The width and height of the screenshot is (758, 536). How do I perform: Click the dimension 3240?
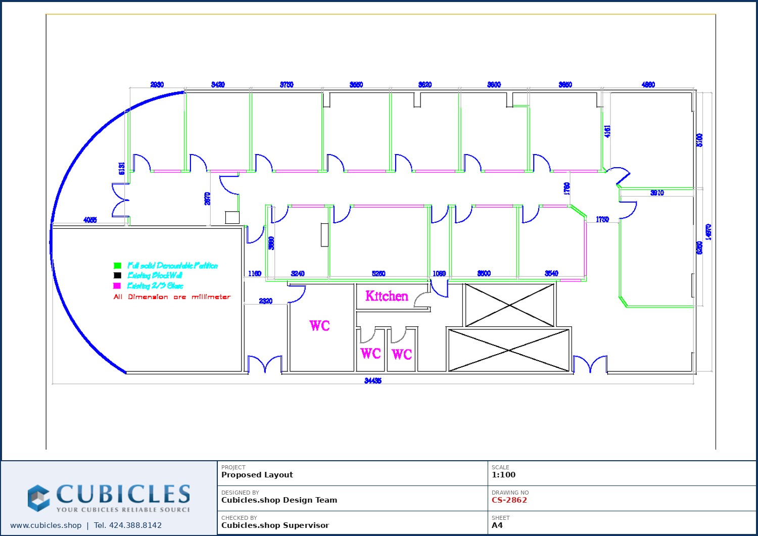[298, 273]
